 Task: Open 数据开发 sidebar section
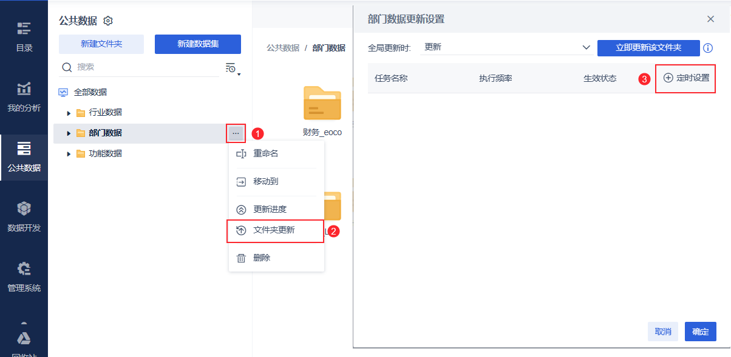click(24, 217)
